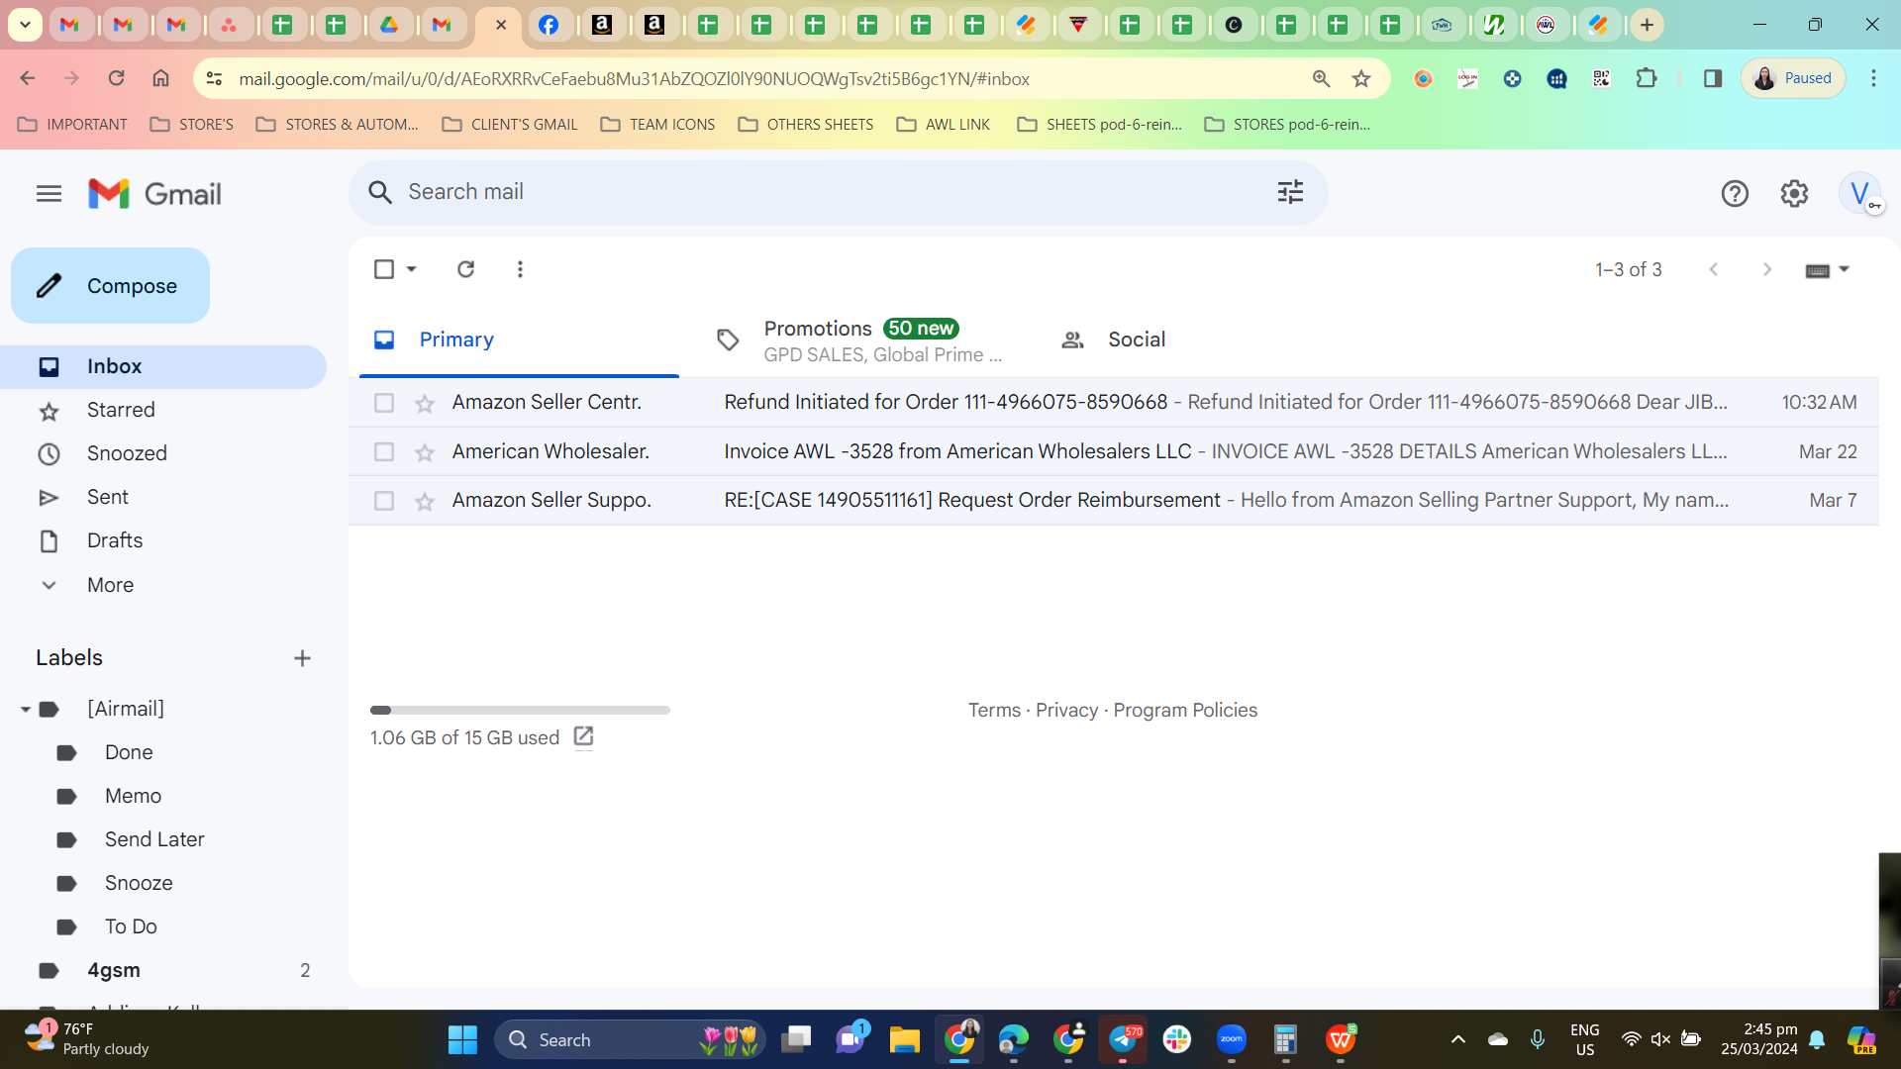Open Zoom from the taskbar

[1232, 1039]
